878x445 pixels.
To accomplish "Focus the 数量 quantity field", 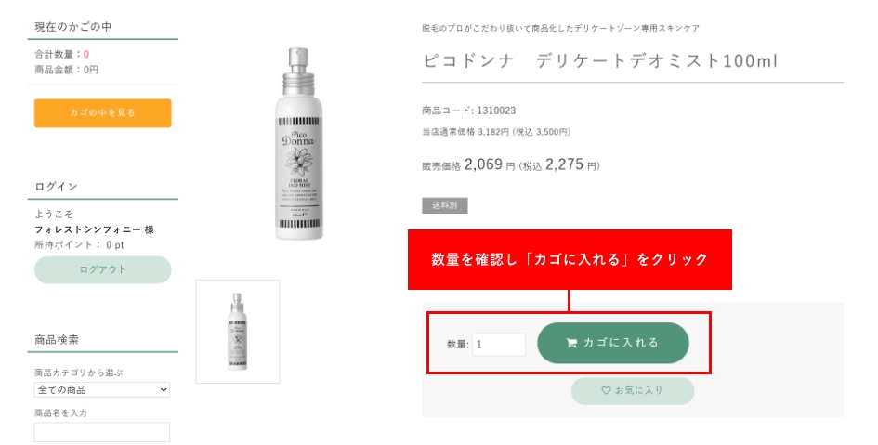I will 499,345.
